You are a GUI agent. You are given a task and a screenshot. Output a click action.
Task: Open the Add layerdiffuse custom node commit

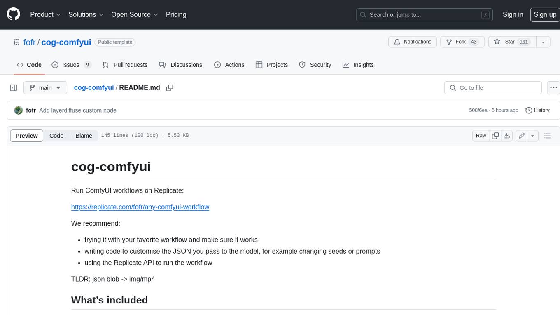(78, 110)
